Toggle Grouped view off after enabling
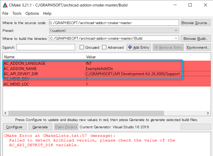Screen dimensions: 213x156 (x=82, y=47)
